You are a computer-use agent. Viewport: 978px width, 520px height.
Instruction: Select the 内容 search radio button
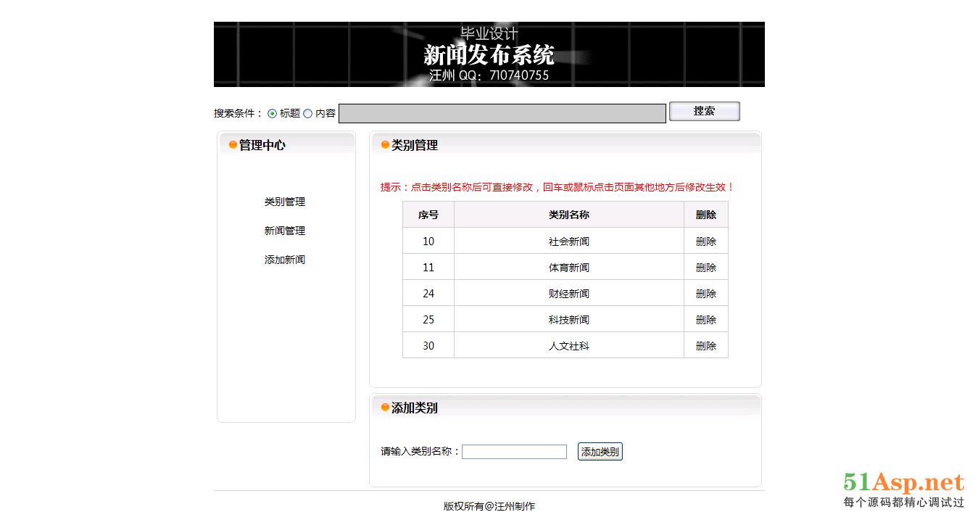click(x=307, y=113)
